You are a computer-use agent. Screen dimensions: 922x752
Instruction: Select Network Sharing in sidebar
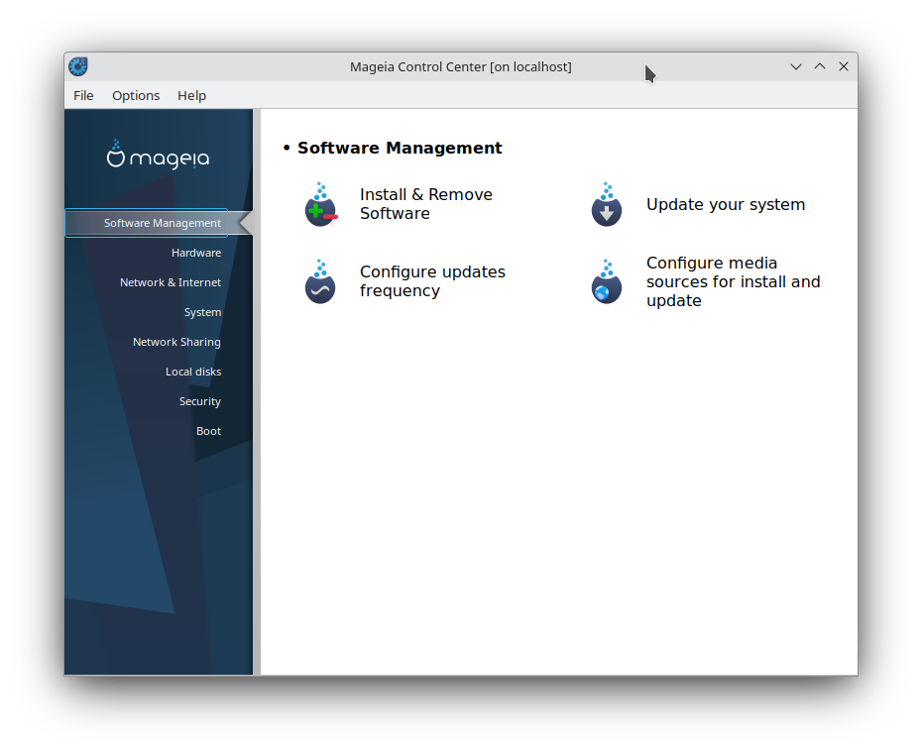pyautogui.click(x=176, y=342)
